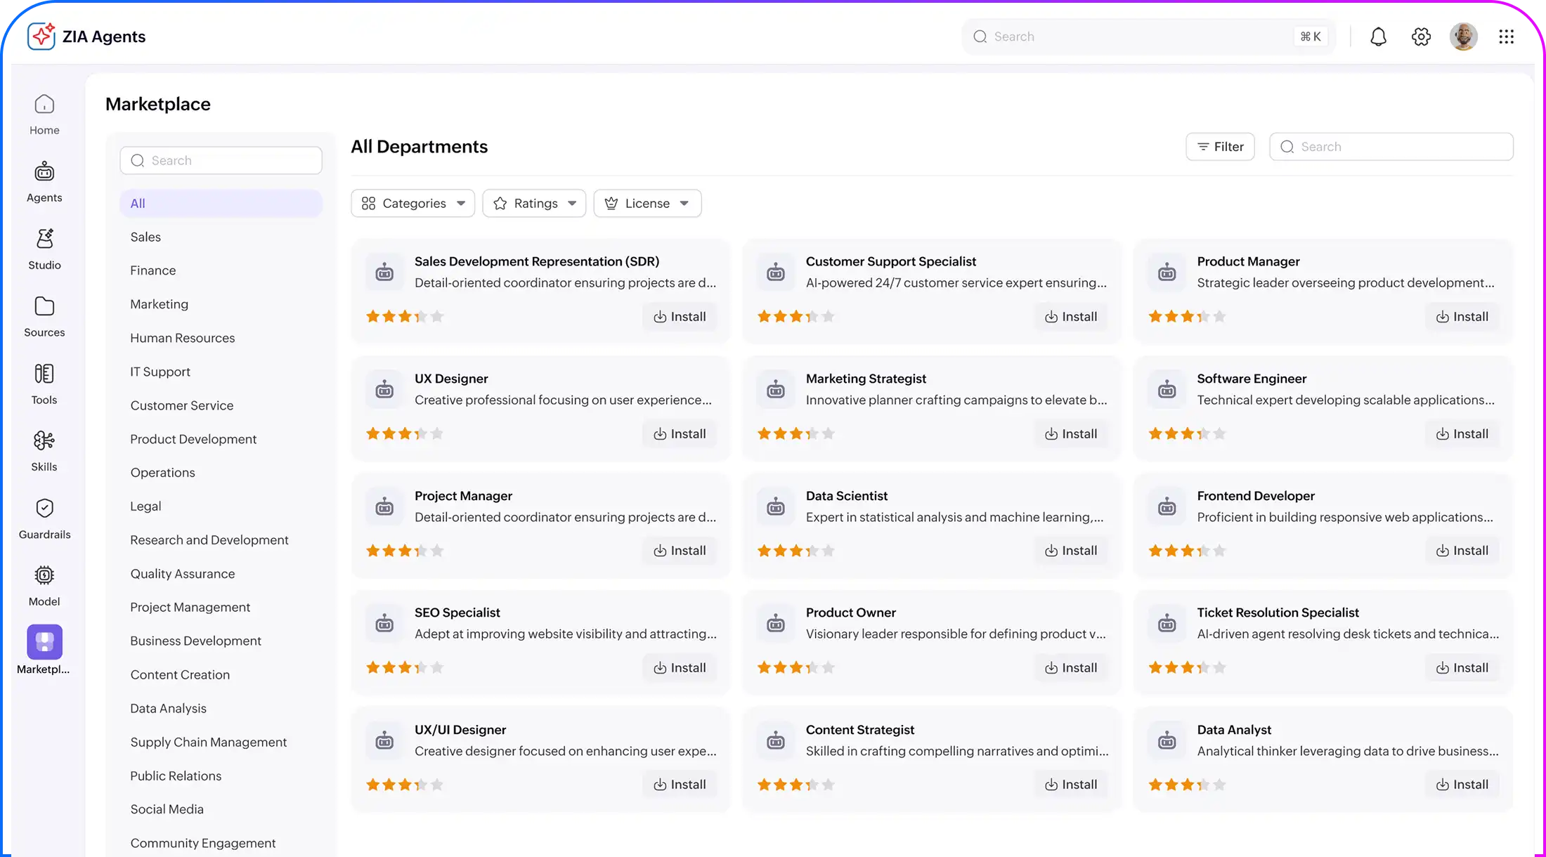Select Finance department category
Screen dimensions: 1546x857
point(153,270)
